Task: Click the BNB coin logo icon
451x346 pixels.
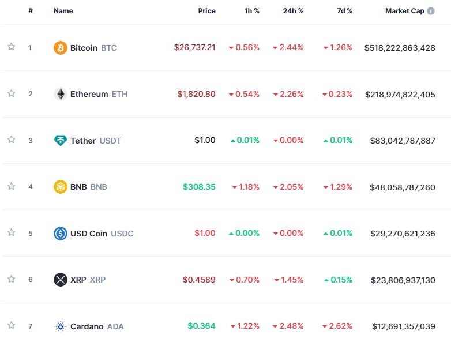Action: (60, 187)
